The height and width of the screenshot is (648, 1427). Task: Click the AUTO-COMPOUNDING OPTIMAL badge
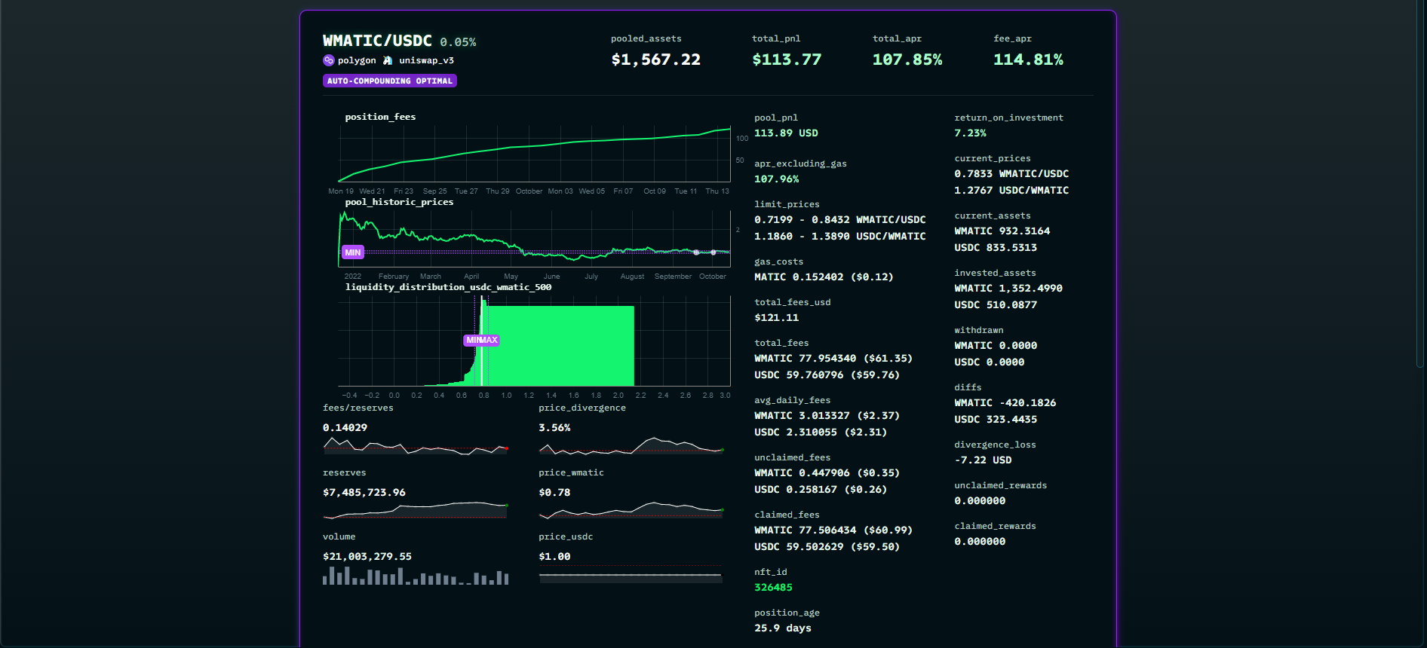(x=389, y=81)
